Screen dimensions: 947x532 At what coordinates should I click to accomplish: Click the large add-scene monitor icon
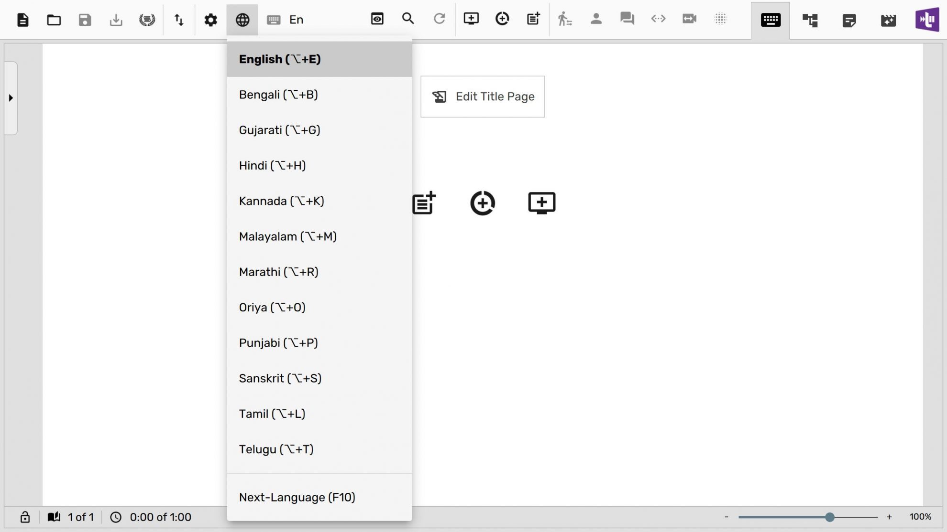pyautogui.click(x=541, y=203)
